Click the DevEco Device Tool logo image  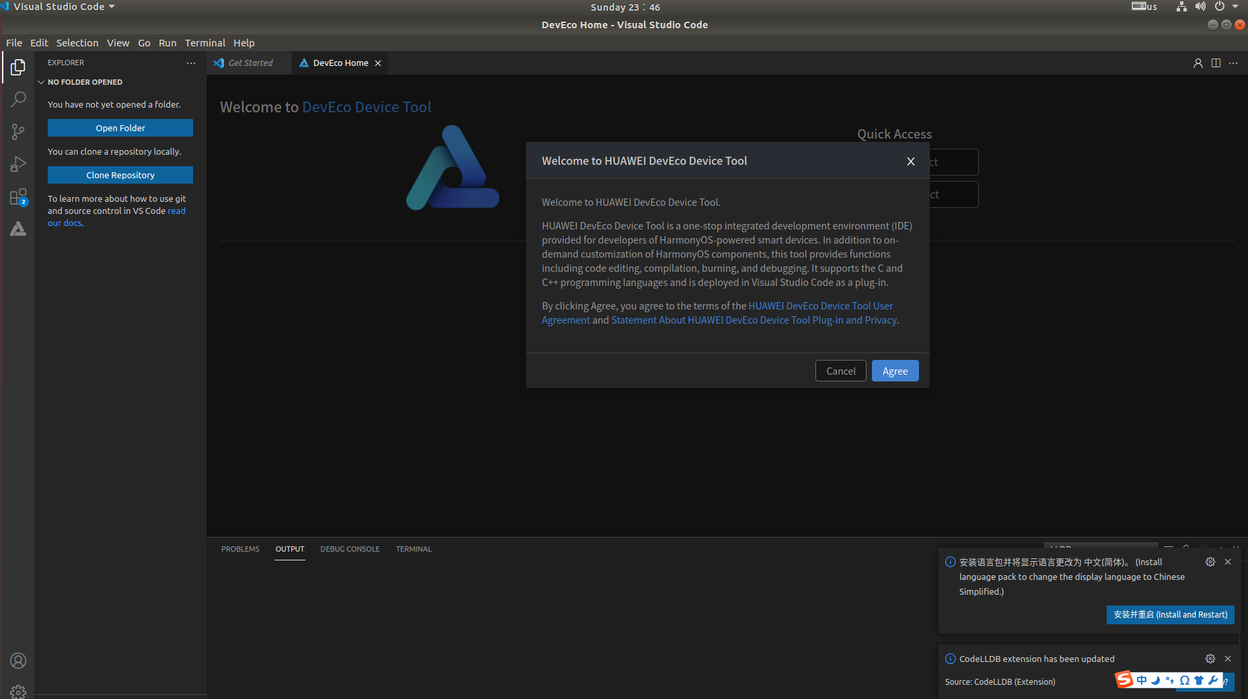pyautogui.click(x=453, y=168)
